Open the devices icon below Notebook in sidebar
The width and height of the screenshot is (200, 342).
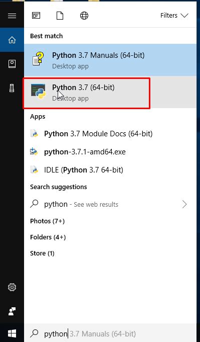click(12, 88)
